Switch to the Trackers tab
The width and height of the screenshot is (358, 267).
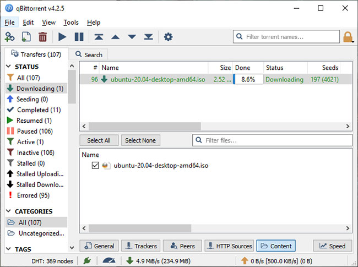pos(140,246)
